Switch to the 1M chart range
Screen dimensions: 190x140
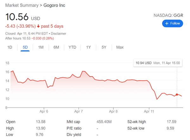41,47
